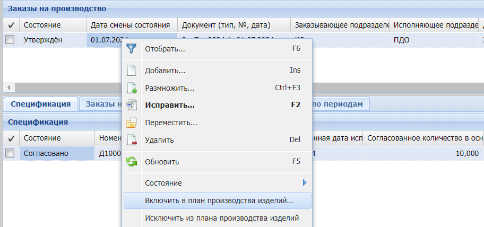Click the edit icon beside Исправить
The height and width of the screenshot is (227, 484).
[131, 105]
